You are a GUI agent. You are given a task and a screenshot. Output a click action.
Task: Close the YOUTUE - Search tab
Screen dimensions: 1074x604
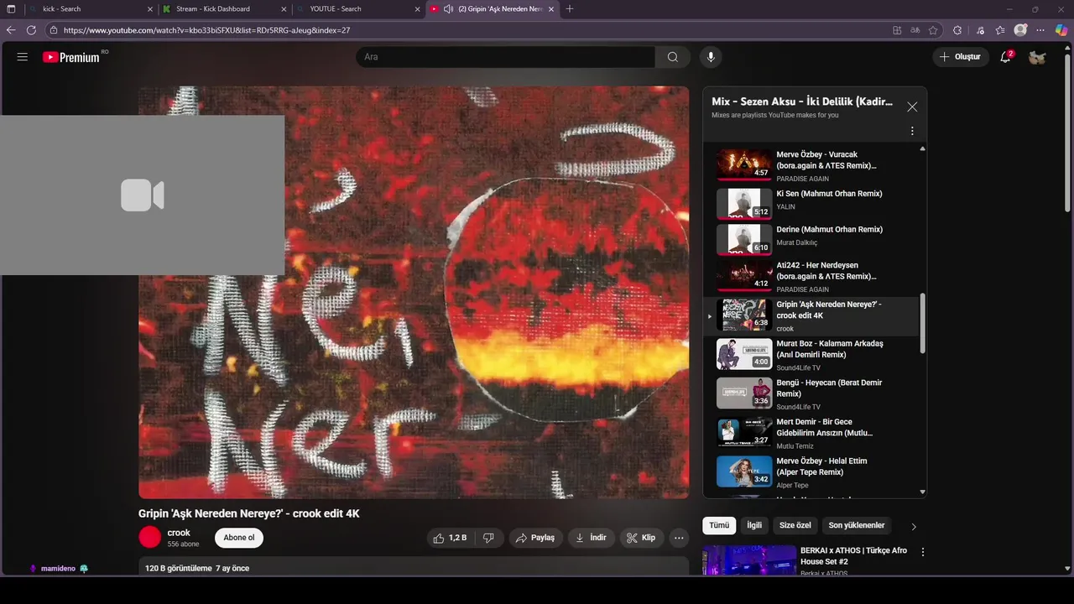[x=417, y=9]
